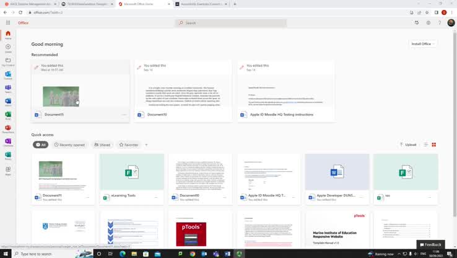
Task: Open the settings gear in Office header
Action: click(428, 23)
